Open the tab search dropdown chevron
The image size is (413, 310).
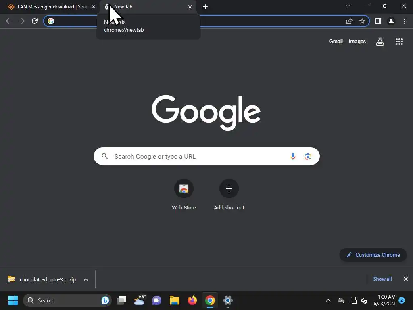348,6
